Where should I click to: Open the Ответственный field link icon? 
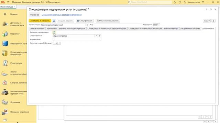pos(99,36)
